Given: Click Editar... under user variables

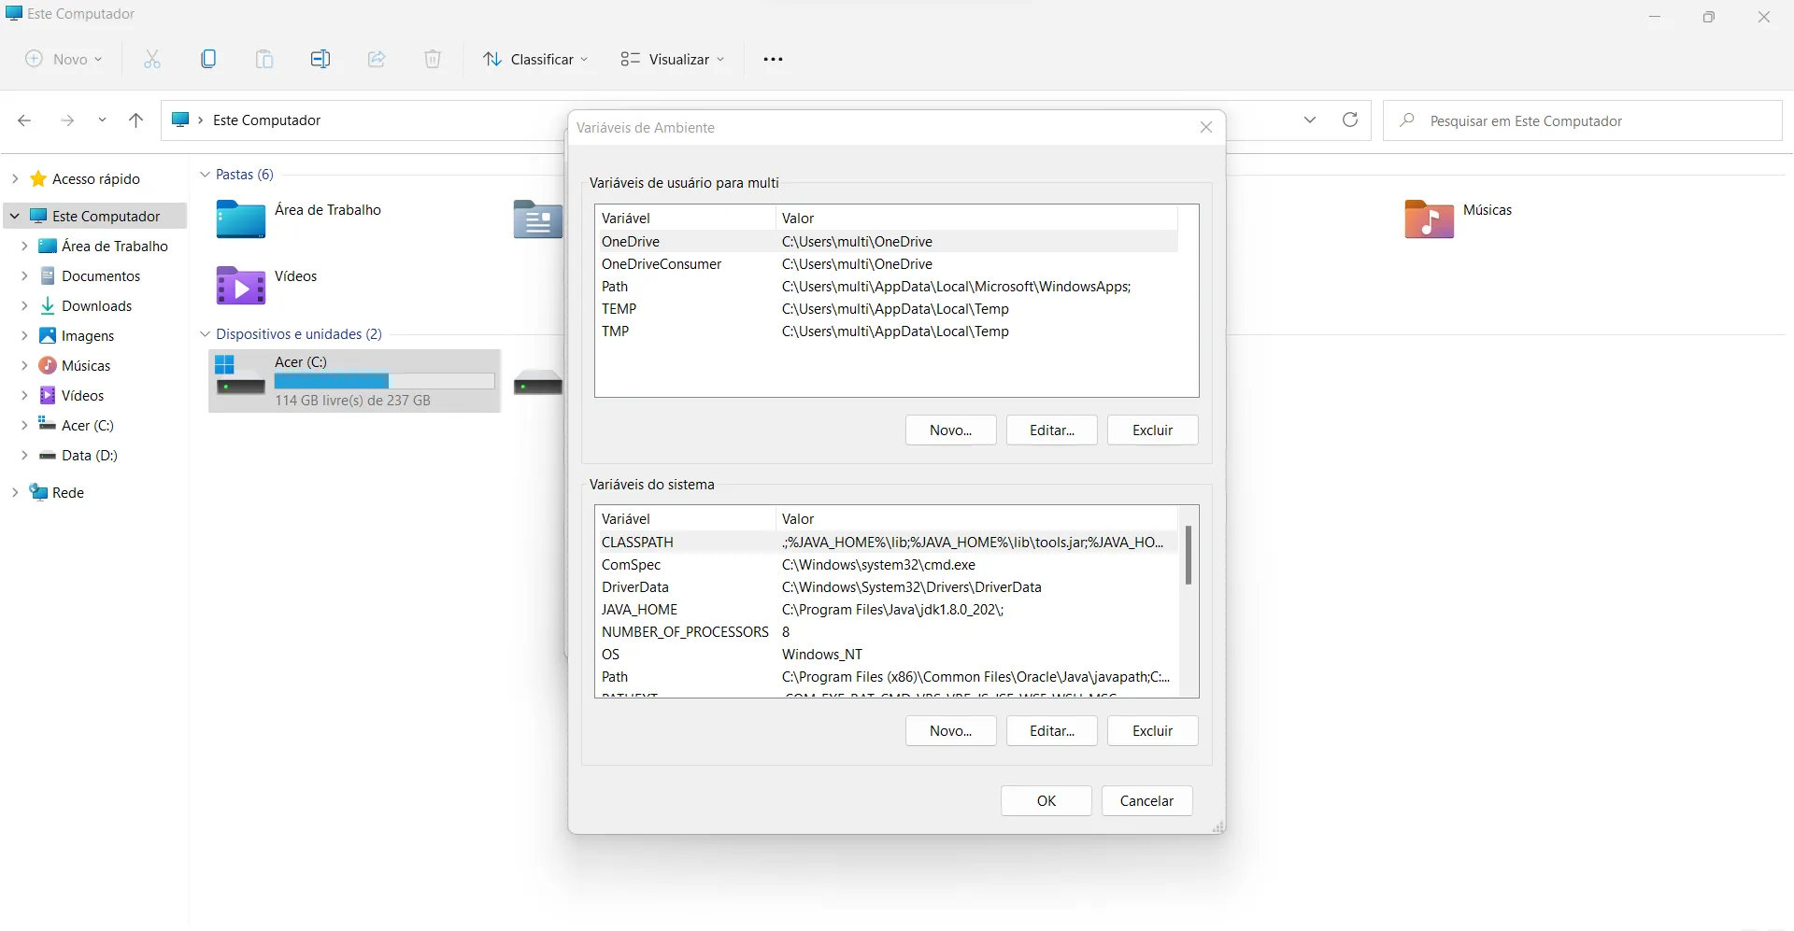Looking at the screenshot, I should pos(1051,430).
